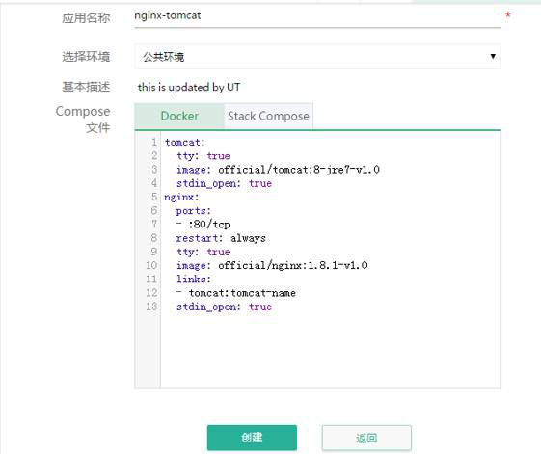The image size is (541, 454).
Task: Click the 'stdin_open: true' text on line 4
Action: (x=224, y=183)
